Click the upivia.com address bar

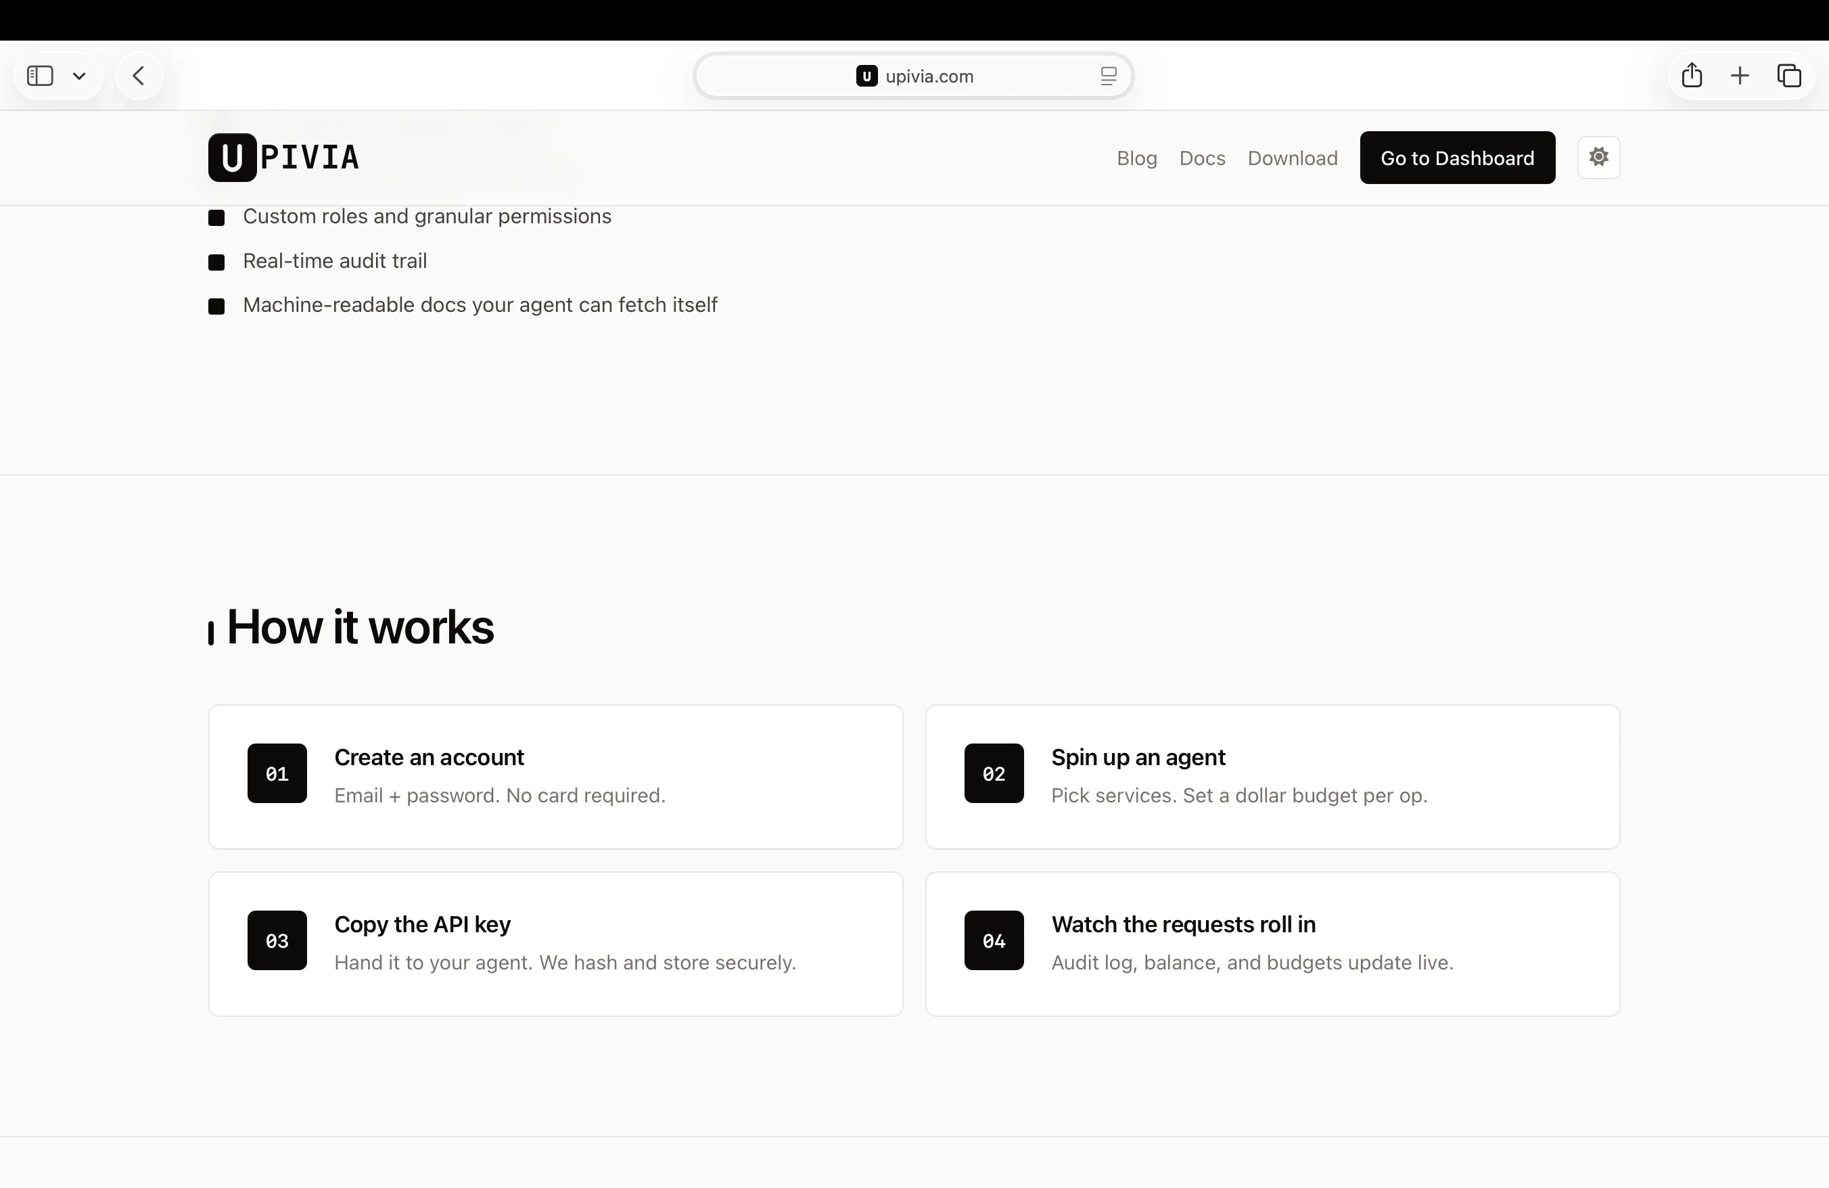click(x=913, y=75)
